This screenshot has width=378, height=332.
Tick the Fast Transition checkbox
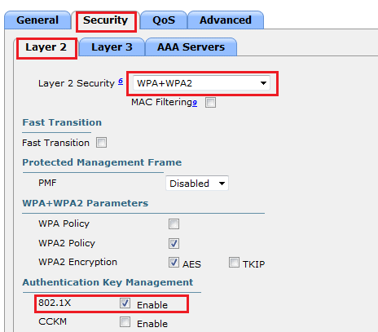[101, 143]
